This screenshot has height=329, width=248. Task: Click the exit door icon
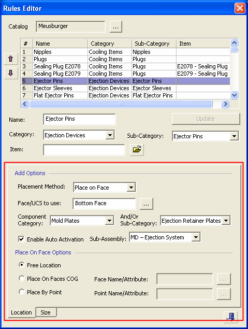coord(231,317)
